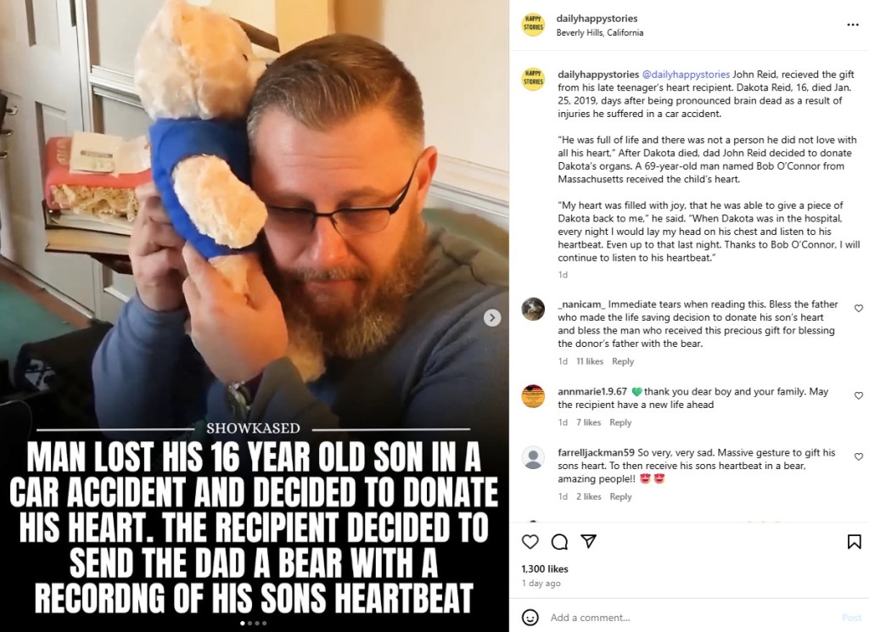
Task: Share post with the paper plane icon
Action: pyautogui.click(x=588, y=541)
